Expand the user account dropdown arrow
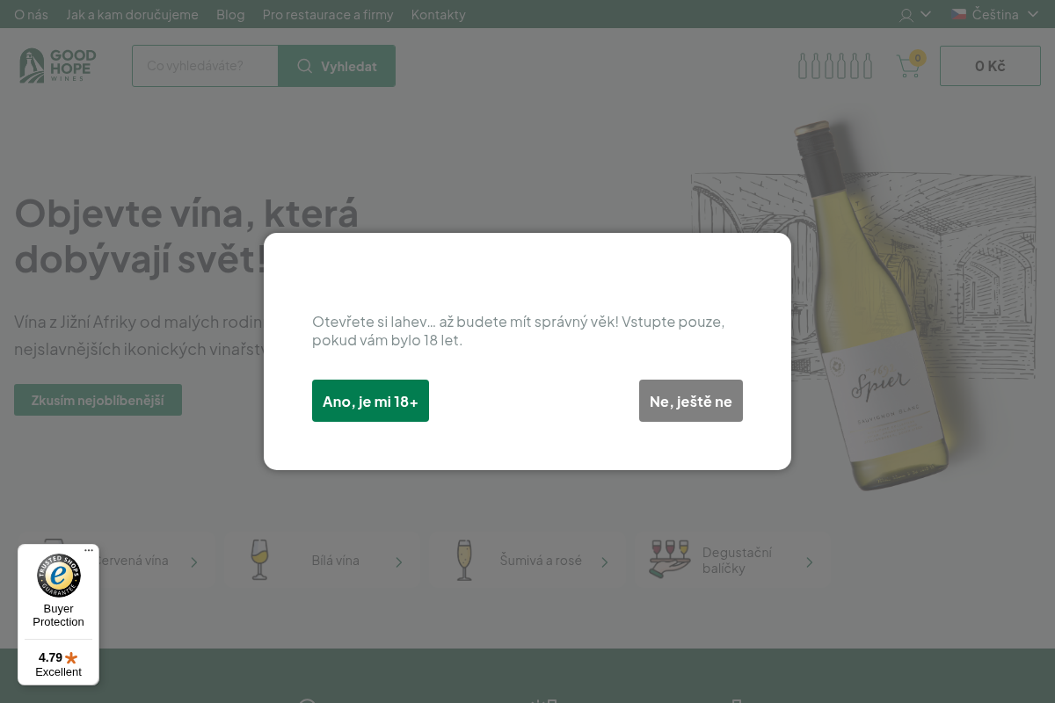This screenshot has height=703, width=1055. click(x=926, y=14)
